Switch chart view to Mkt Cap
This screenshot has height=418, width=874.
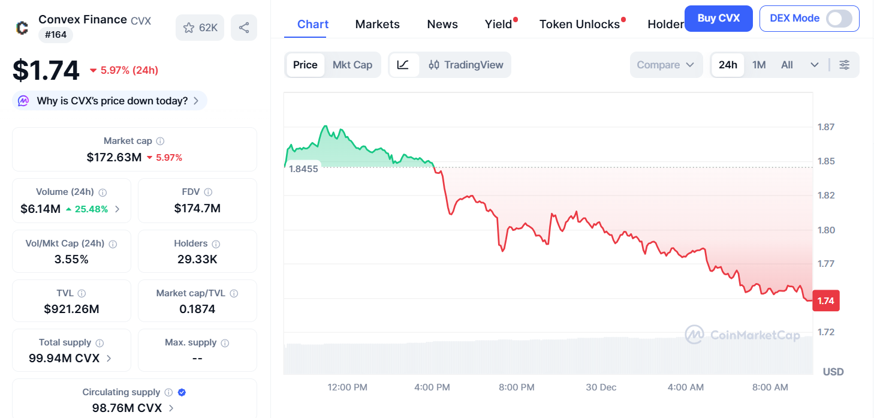point(352,65)
